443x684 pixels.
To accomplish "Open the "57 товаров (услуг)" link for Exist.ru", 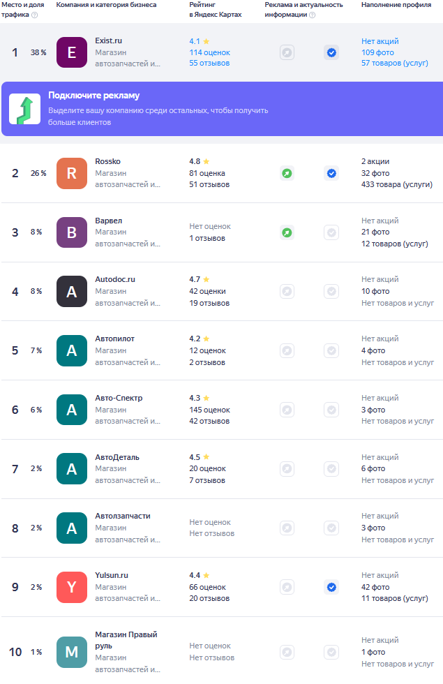I will tap(394, 64).
